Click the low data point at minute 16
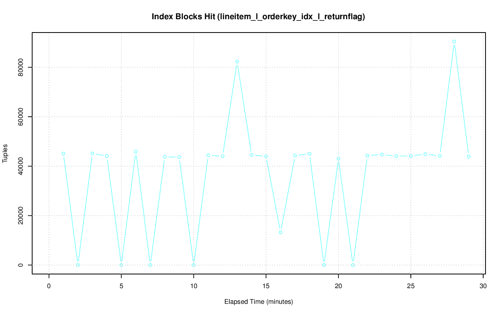502x314 pixels. pos(280,232)
